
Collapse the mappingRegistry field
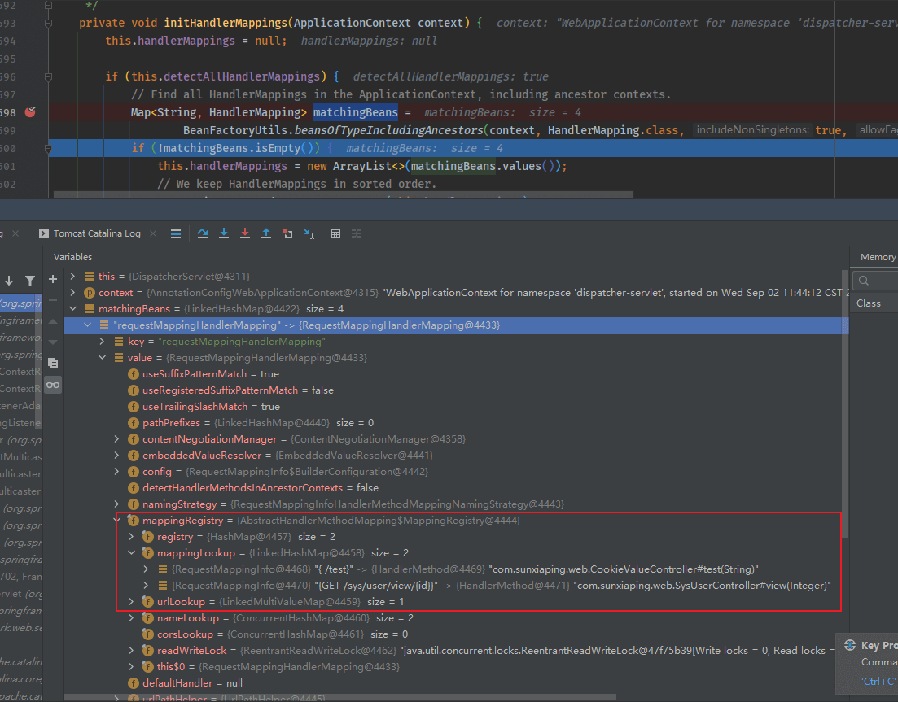pos(118,521)
